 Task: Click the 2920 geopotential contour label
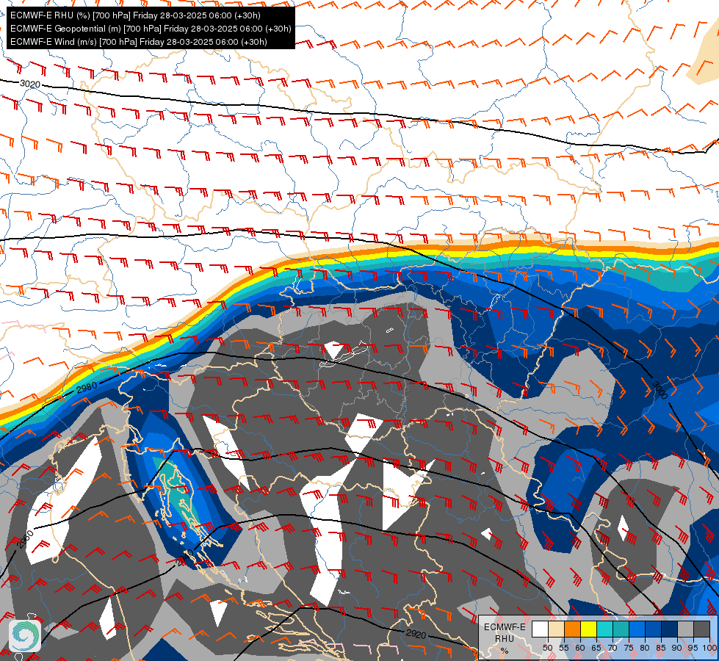[416, 634]
